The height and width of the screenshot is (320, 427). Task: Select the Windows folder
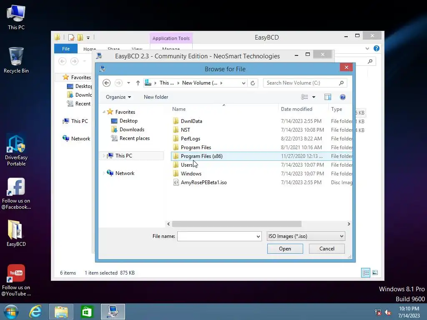[x=191, y=173]
